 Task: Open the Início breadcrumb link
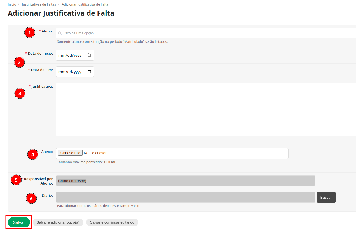[11, 4]
